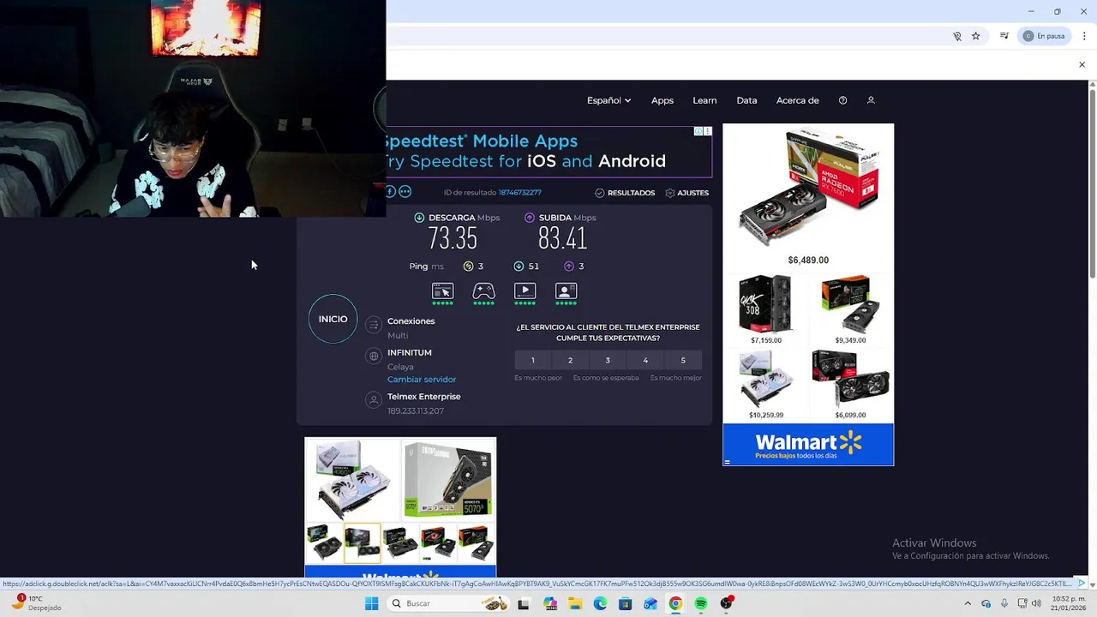Click the $6,099.00 graphics card ad
The width and height of the screenshot is (1097, 617).
850,384
